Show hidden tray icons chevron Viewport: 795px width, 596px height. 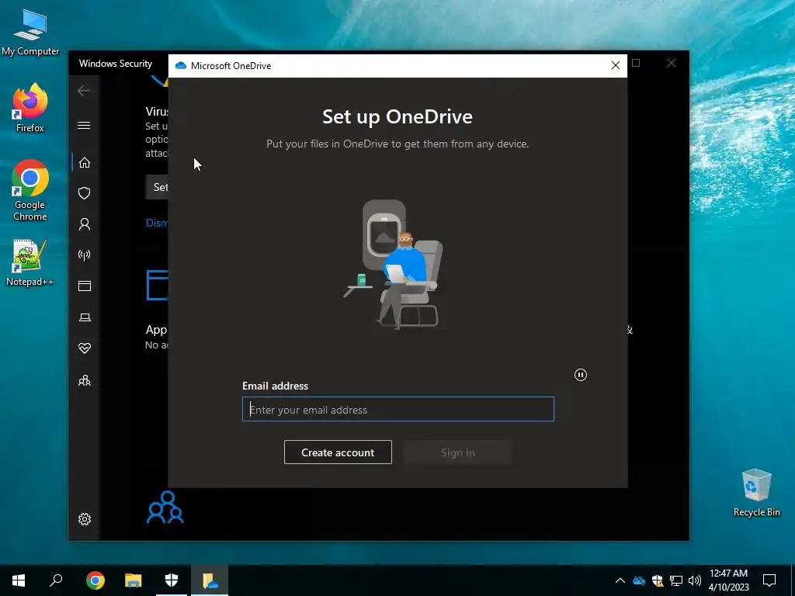coord(620,580)
